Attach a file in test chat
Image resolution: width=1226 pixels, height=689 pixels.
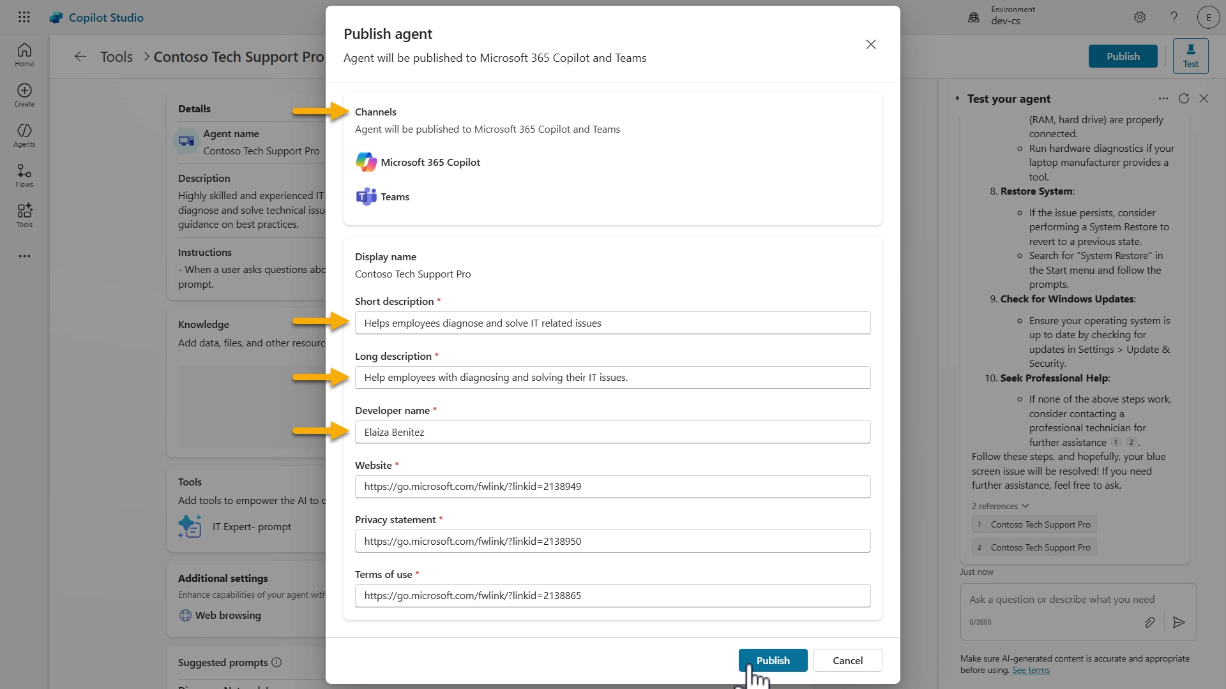click(x=1149, y=622)
